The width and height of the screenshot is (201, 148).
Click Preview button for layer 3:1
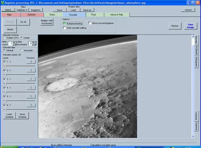(31, 79)
